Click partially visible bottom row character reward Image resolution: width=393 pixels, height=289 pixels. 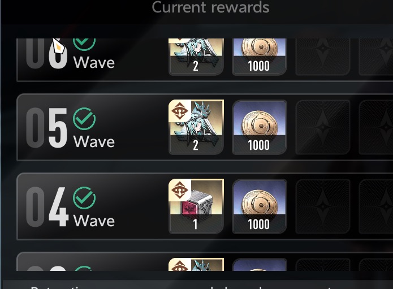click(x=196, y=265)
